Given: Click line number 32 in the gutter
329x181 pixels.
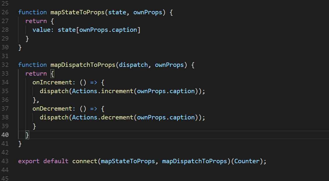Looking at the screenshot, I should tap(5, 65).
